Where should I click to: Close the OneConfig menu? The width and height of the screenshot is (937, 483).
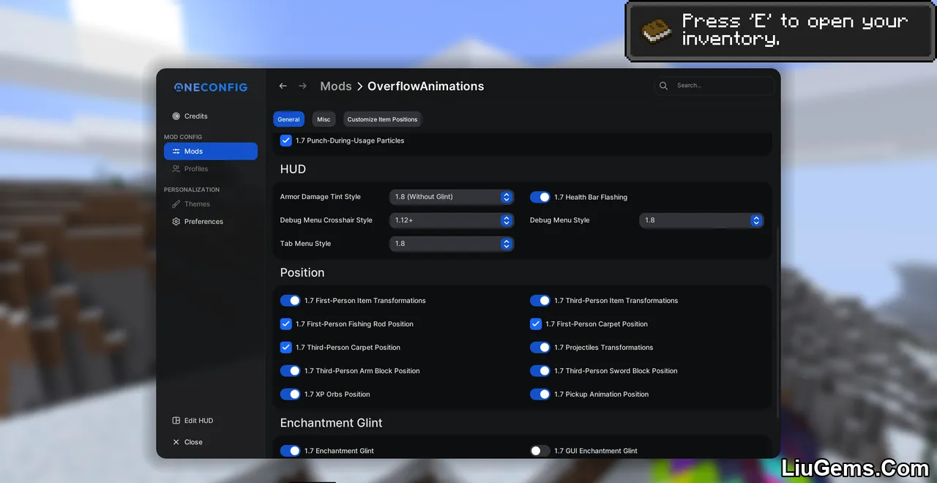[211, 442]
